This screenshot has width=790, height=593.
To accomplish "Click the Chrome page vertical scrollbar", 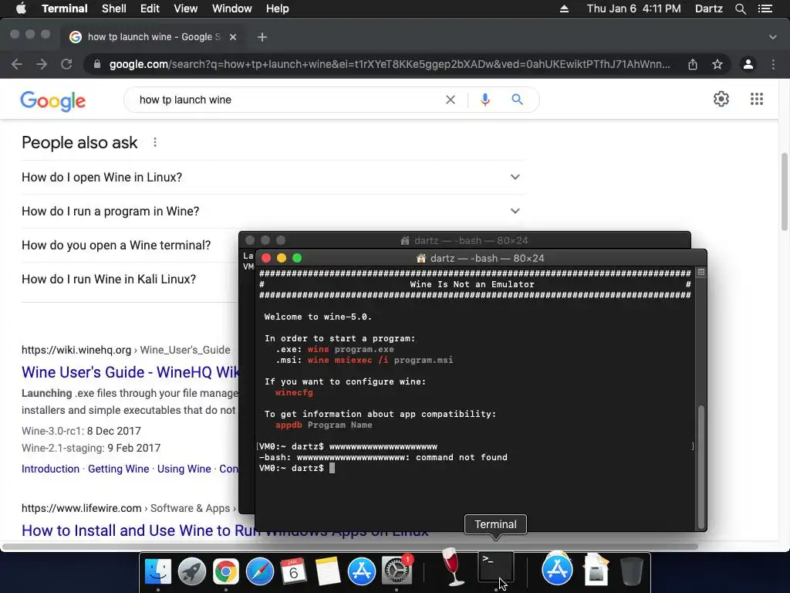I will pos(785,191).
